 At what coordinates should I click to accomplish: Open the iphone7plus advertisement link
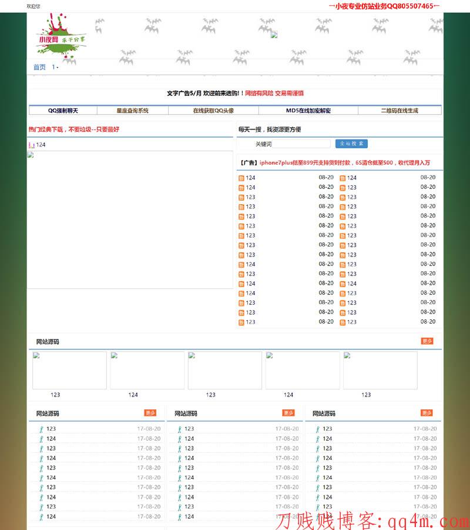[345, 162]
